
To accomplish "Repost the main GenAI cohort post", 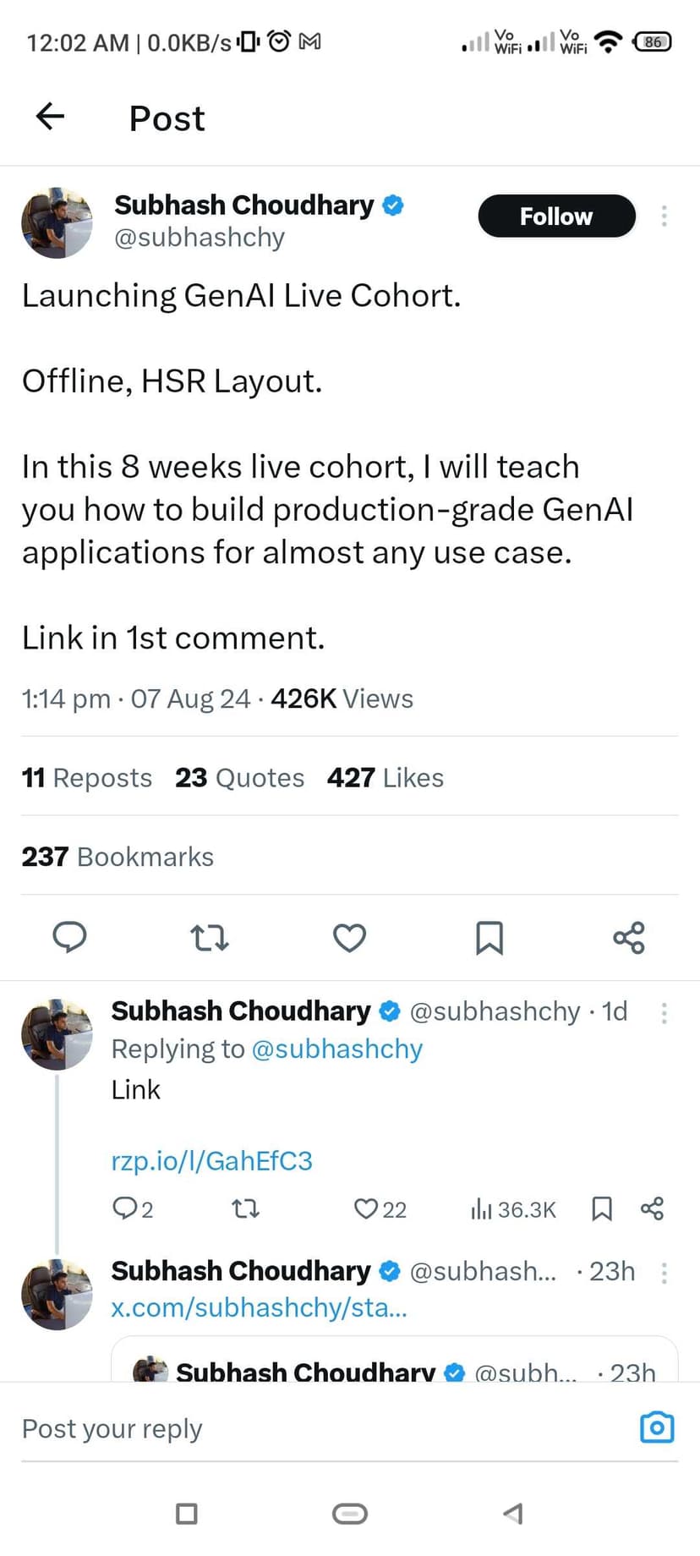I will click(x=209, y=937).
